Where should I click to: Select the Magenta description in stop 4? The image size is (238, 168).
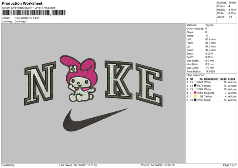209,93
